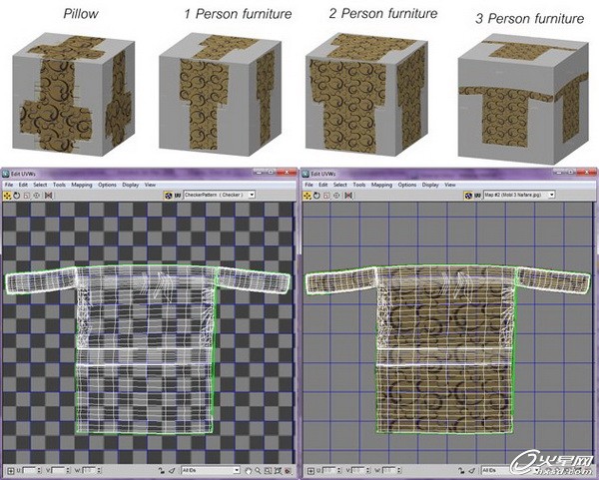Open the CheckerPattern (Checker) texture dropdown
This screenshot has width=599, height=480.
pos(220,195)
